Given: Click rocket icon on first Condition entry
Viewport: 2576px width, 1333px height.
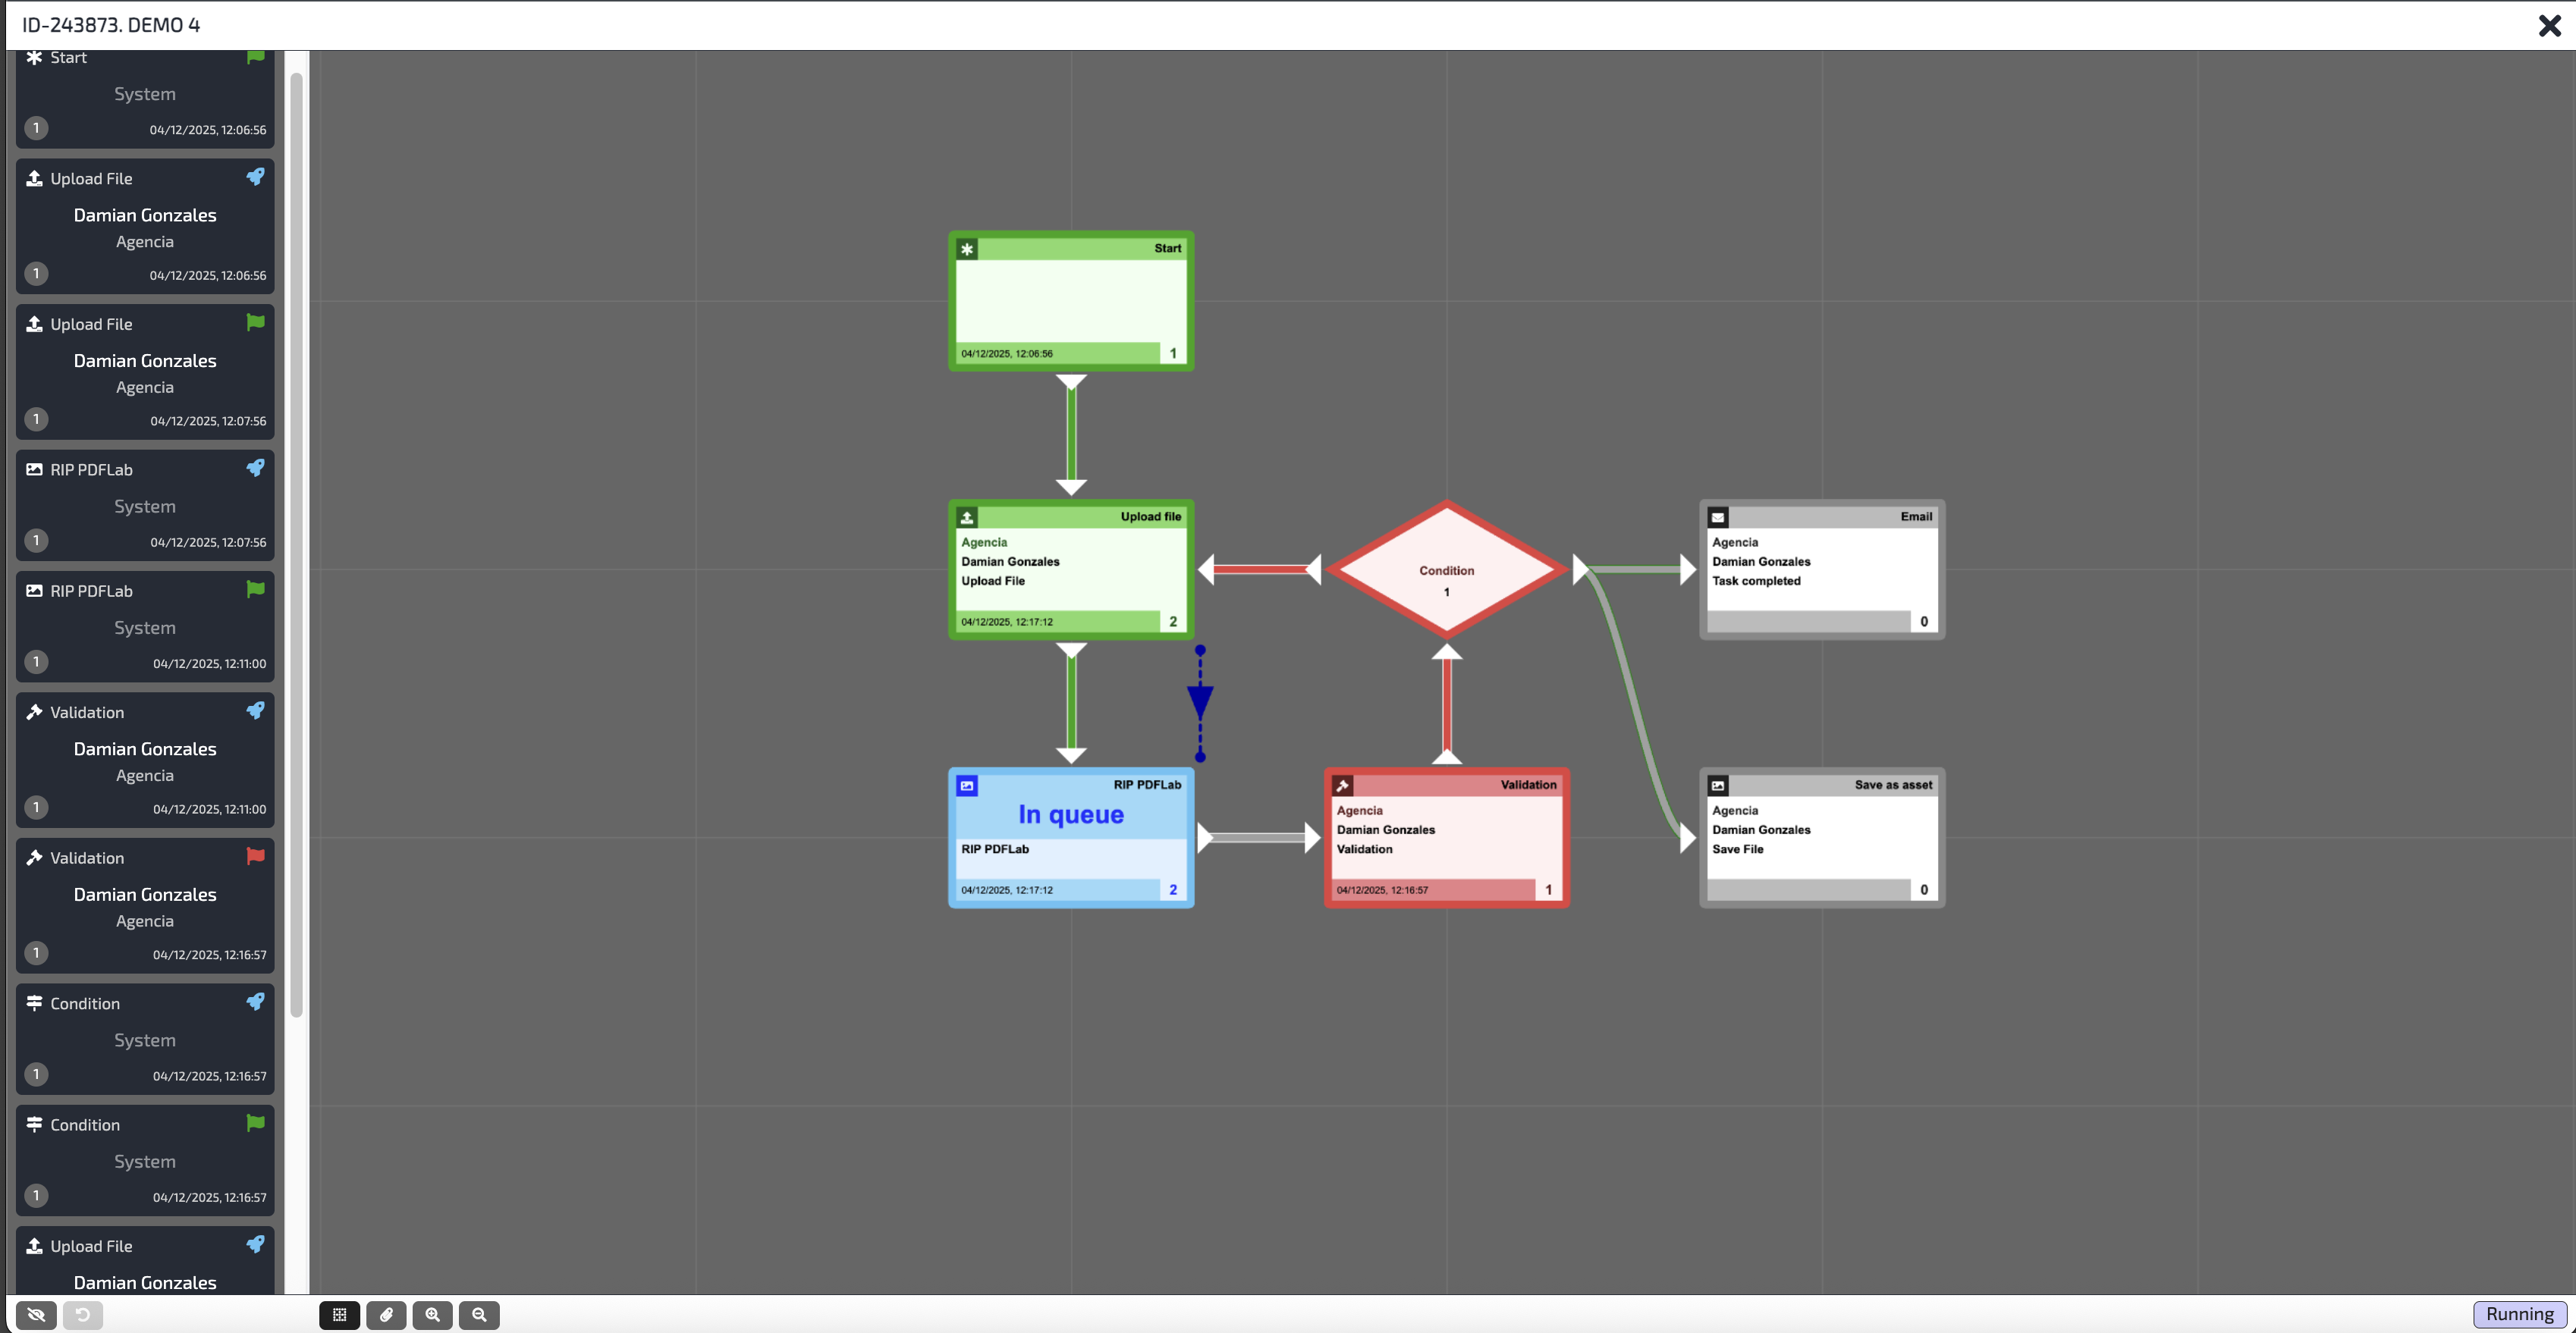Looking at the screenshot, I should 255,1001.
